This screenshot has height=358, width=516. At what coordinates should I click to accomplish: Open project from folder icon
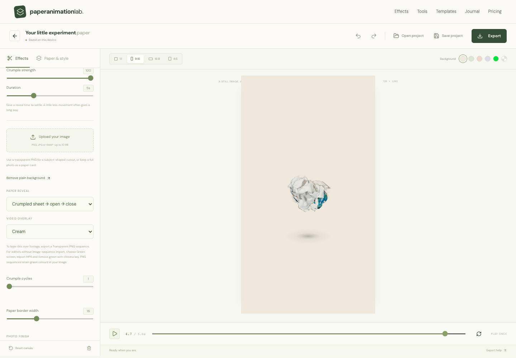408,36
